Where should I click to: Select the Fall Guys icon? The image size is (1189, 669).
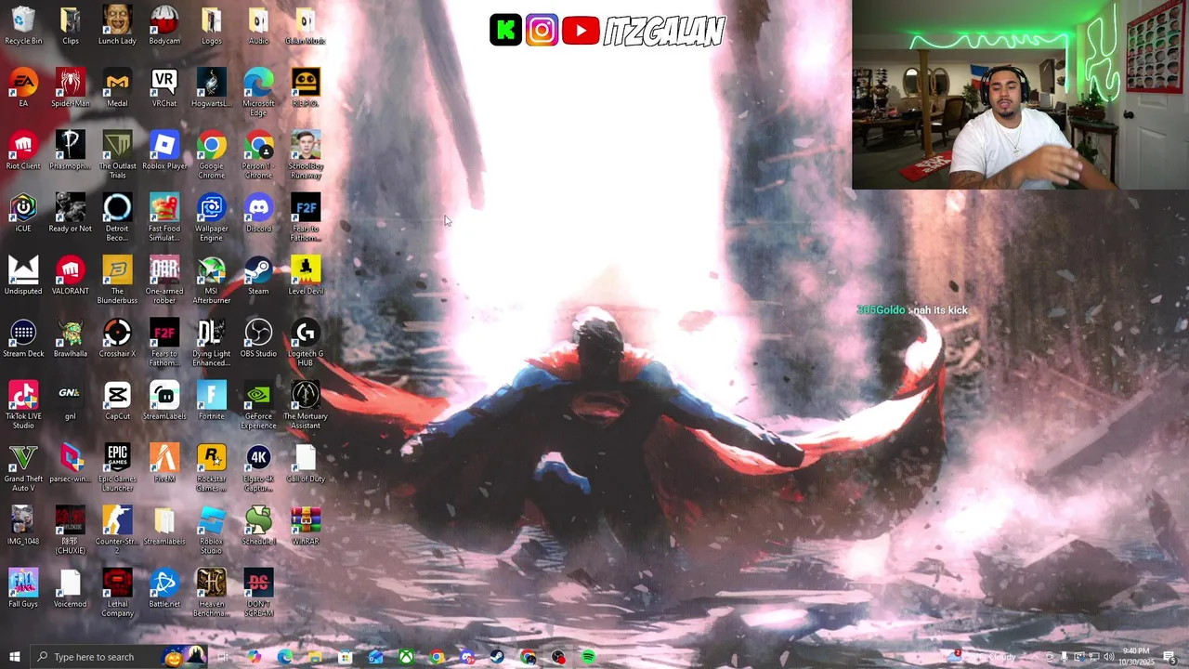tap(23, 587)
